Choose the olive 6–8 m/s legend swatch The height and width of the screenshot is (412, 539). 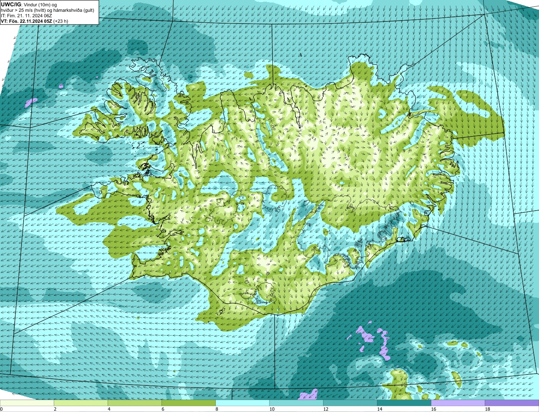pos(189,403)
